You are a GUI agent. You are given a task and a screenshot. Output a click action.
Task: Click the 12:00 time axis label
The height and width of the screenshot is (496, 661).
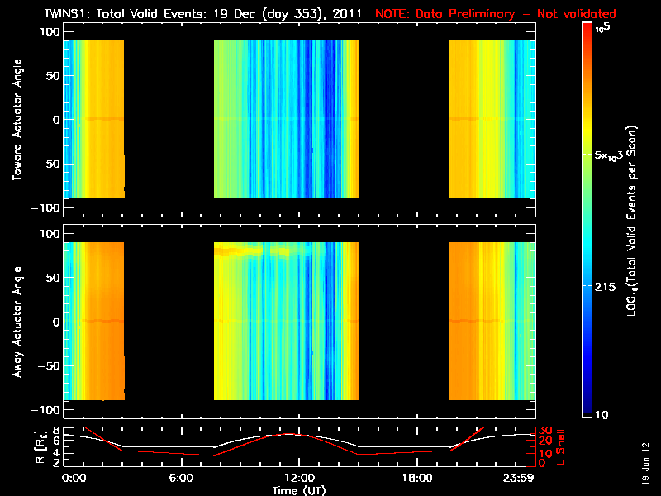[x=299, y=478]
